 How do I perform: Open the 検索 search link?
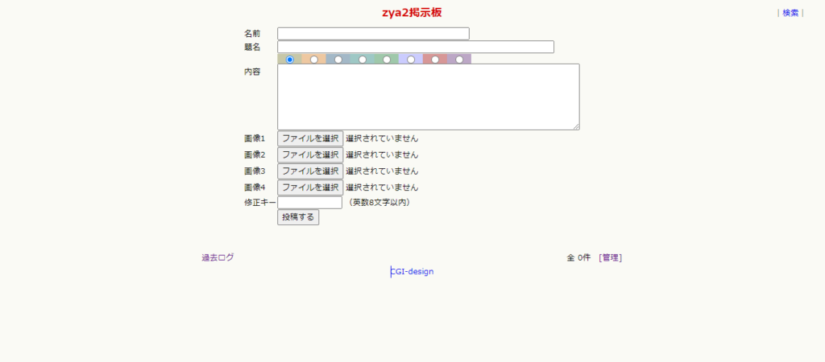(790, 13)
